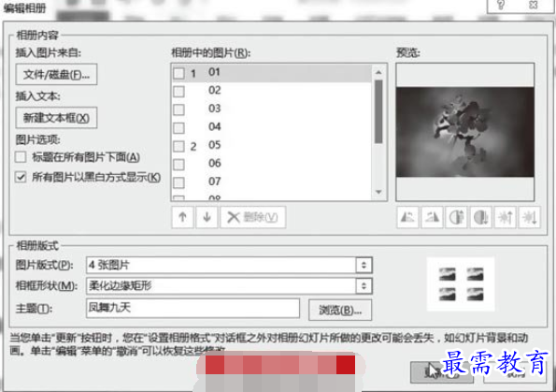Enable 标题在所有图片下面 checkbox
Viewport: 556px width, 392px height.
click(21, 157)
